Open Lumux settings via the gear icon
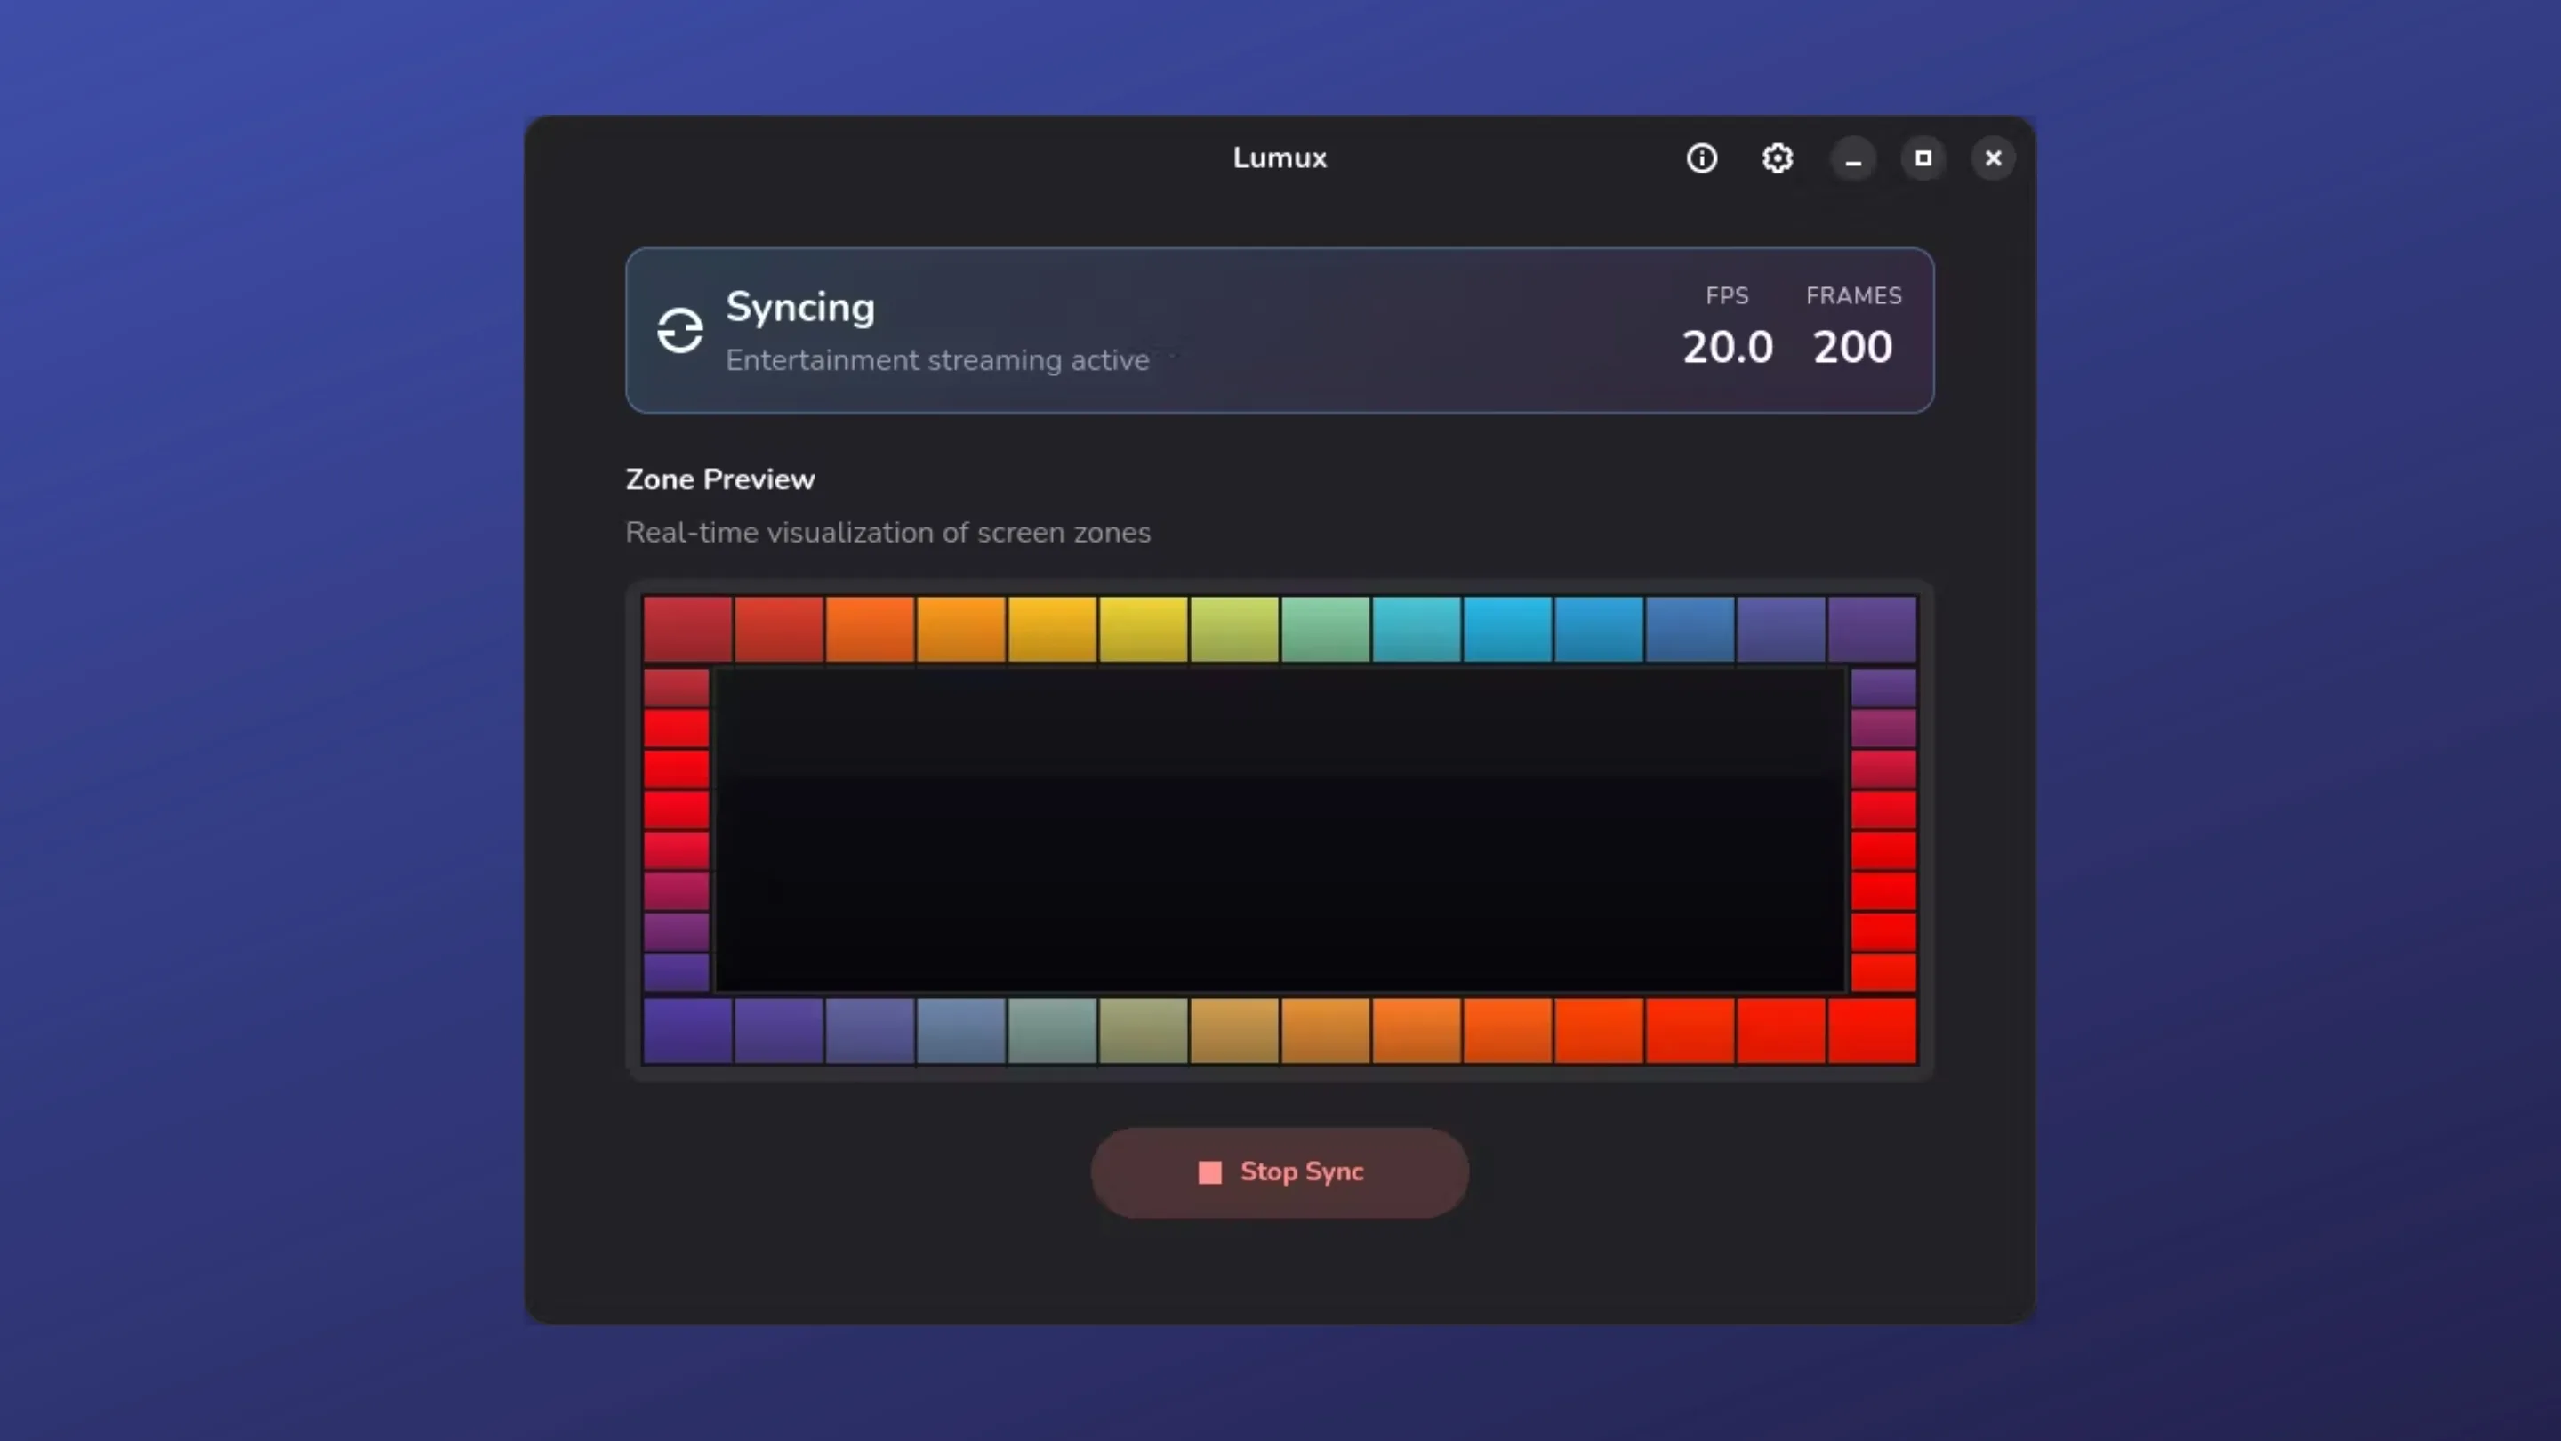This screenshot has height=1441, width=2561. coord(1778,158)
